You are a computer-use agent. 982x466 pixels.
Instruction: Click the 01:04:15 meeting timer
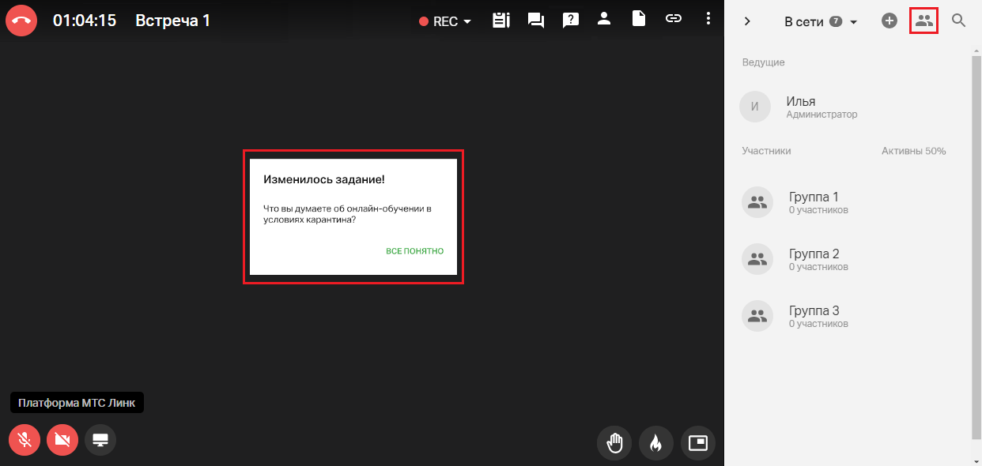(x=85, y=21)
